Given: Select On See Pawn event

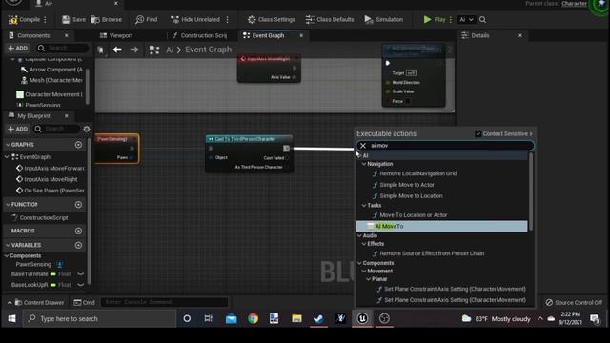Looking at the screenshot, I should pos(51,191).
